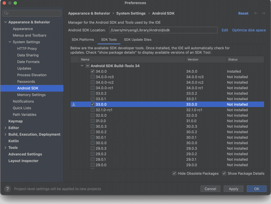The image size is (271, 204).
Task: Switch to the SDK Platforms tab
Action: pyautogui.click(x=83, y=39)
